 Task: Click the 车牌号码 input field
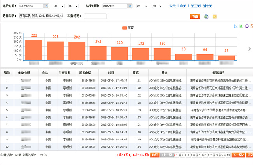coord(95,16)
